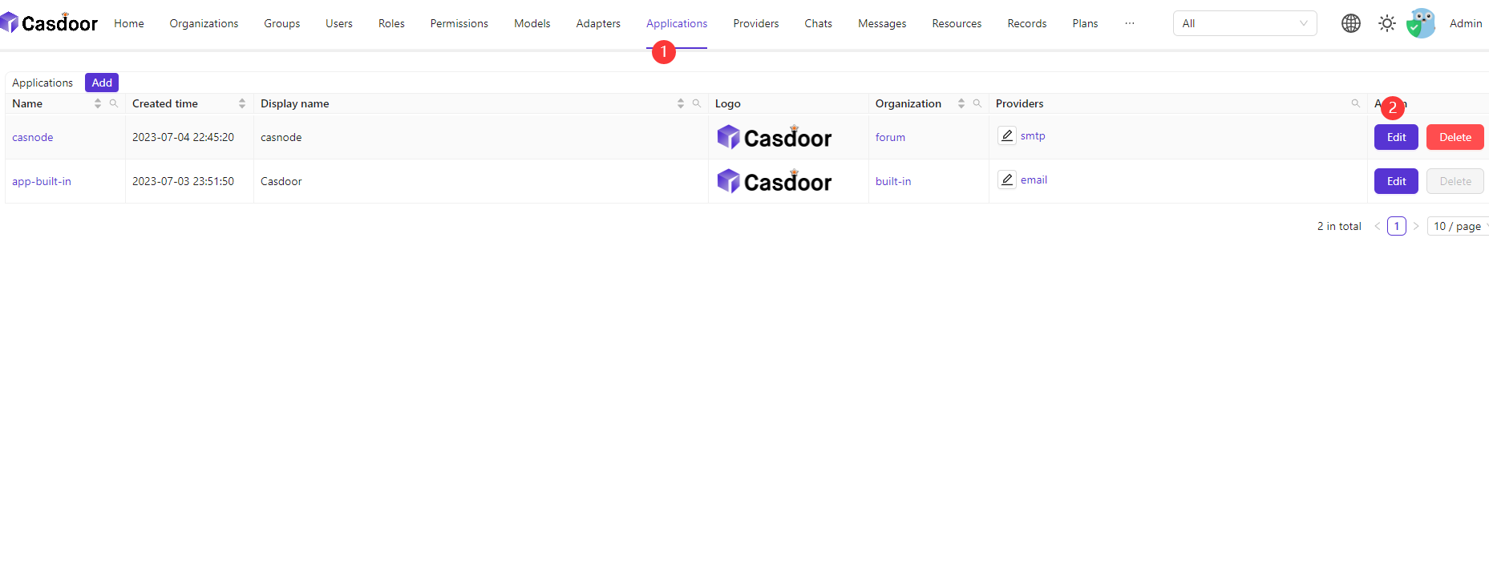Open the All organization dropdown
The height and width of the screenshot is (585, 1489).
point(1244,23)
